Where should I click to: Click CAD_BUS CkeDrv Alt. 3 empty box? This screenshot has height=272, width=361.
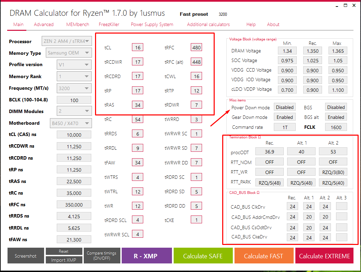(x=342, y=237)
